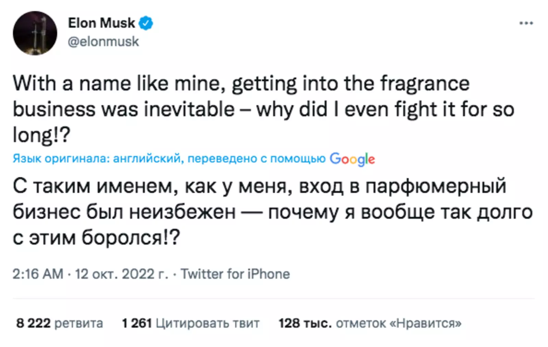548x347 pixels.
Task: Click the original English tweet text
Action: point(240,109)
